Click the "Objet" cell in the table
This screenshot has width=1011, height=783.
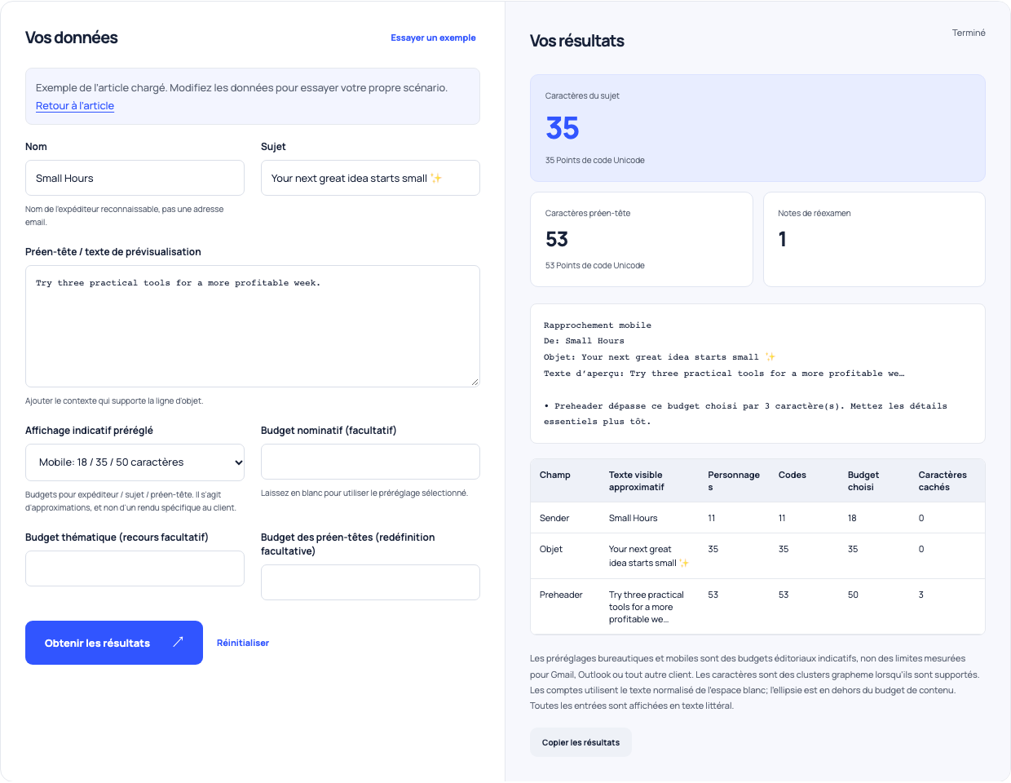pyautogui.click(x=551, y=549)
